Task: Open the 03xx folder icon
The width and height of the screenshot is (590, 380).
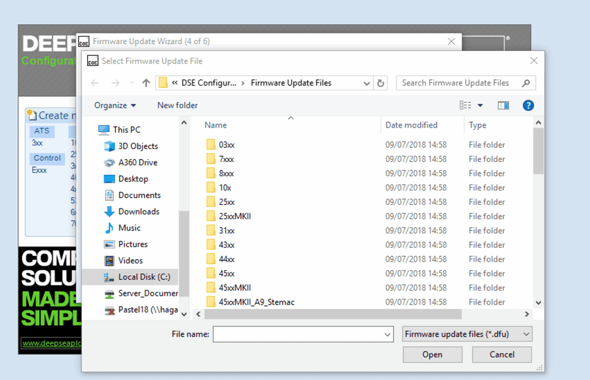Action: 210,144
